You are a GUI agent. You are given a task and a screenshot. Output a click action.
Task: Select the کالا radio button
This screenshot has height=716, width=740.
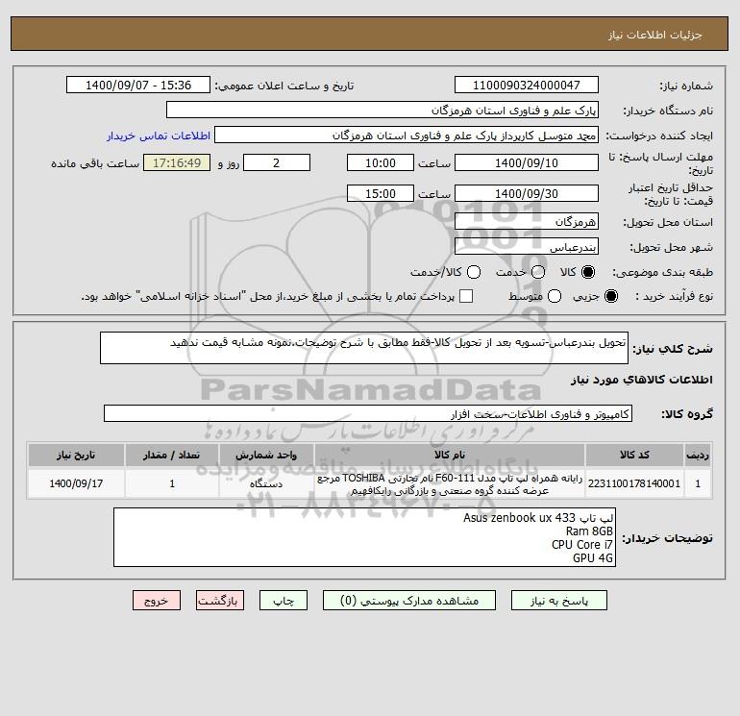588,272
